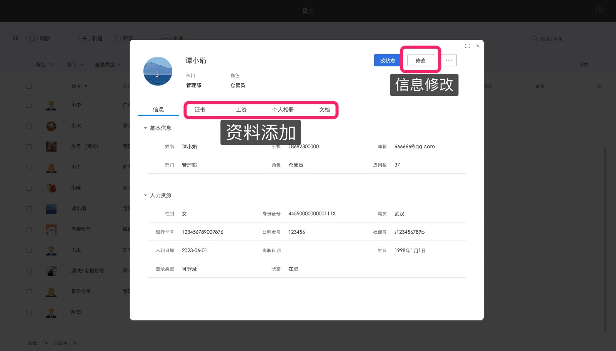Click 入职日期 value 2023-06-01
616x351 pixels.
tap(194, 250)
